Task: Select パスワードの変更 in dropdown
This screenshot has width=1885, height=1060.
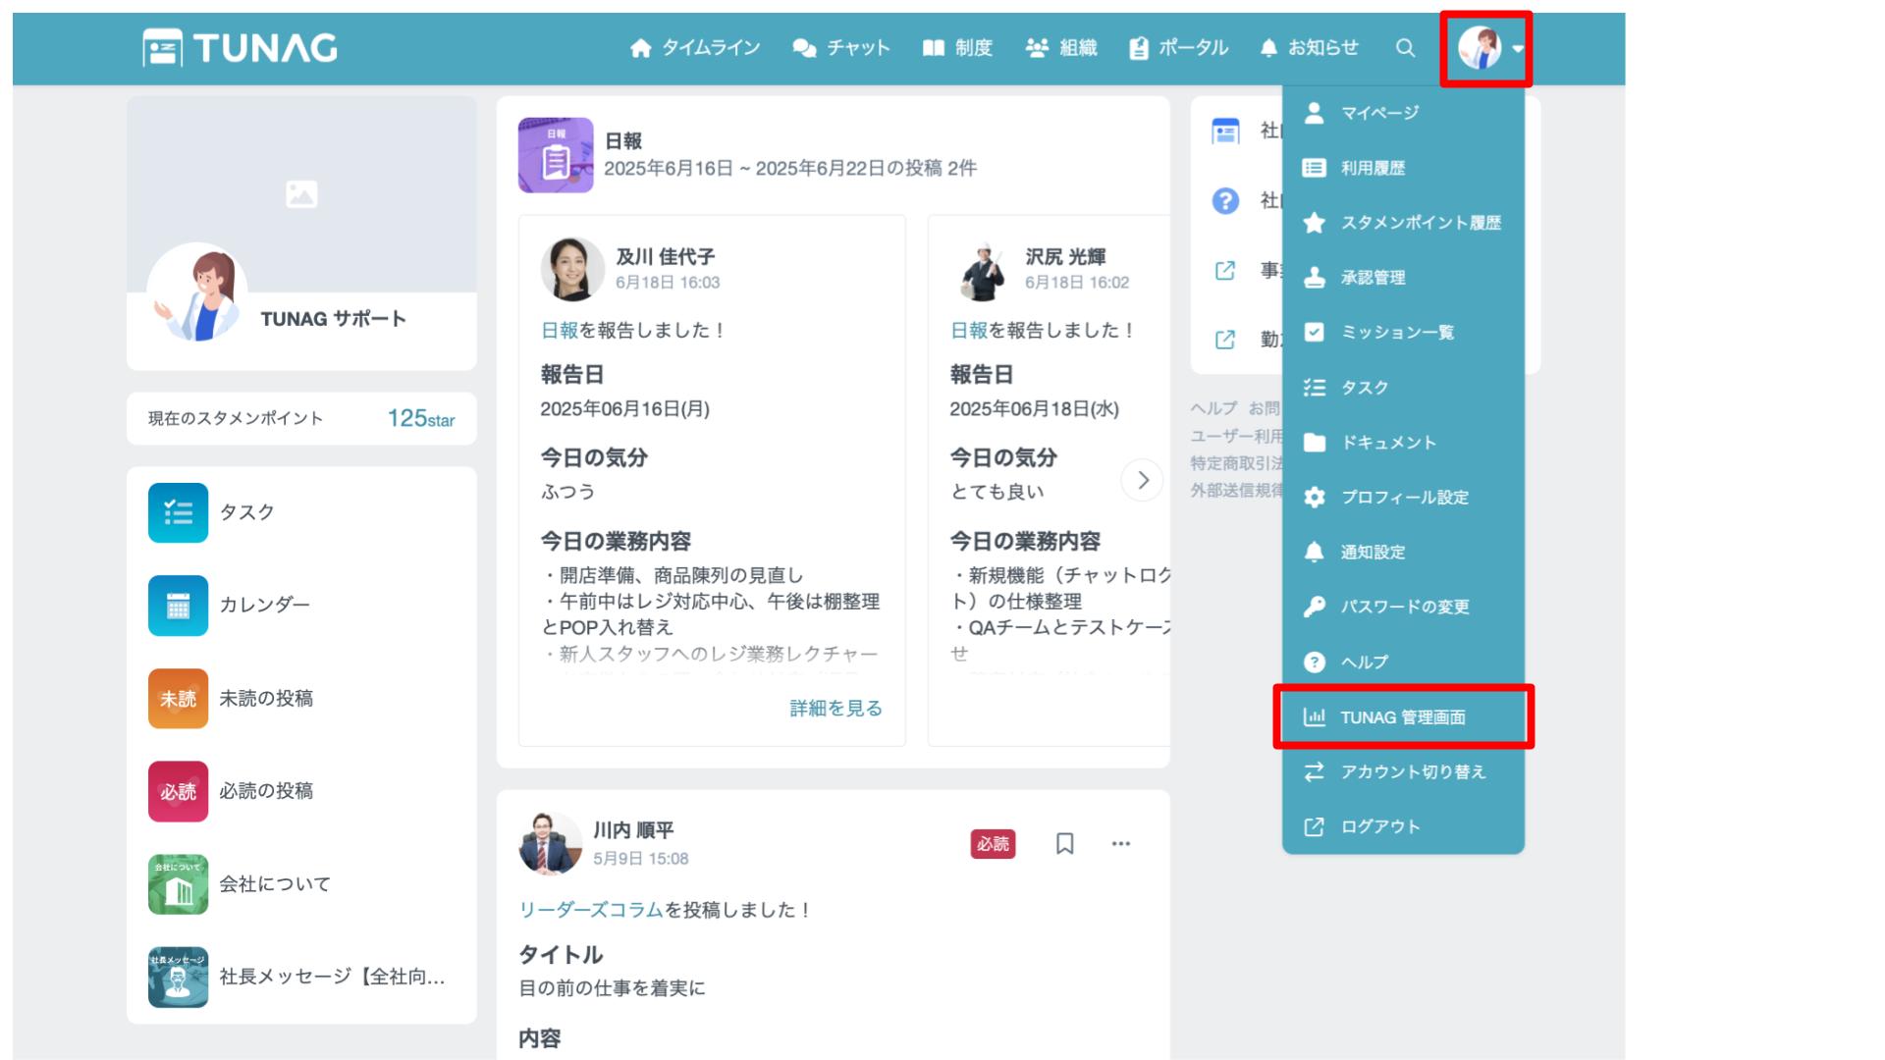Action: click(1403, 607)
